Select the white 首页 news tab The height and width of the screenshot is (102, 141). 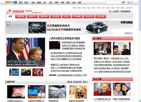[10, 16]
